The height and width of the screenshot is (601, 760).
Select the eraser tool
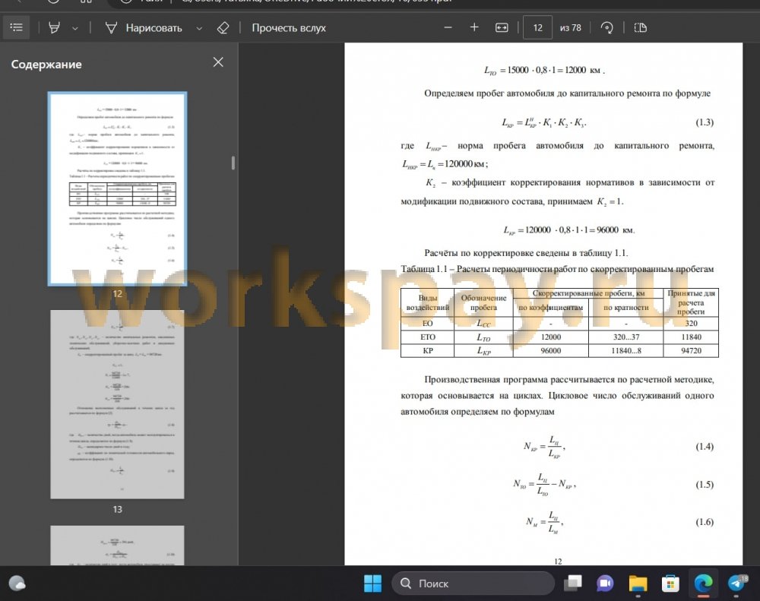pyautogui.click(x=223, y=27)
